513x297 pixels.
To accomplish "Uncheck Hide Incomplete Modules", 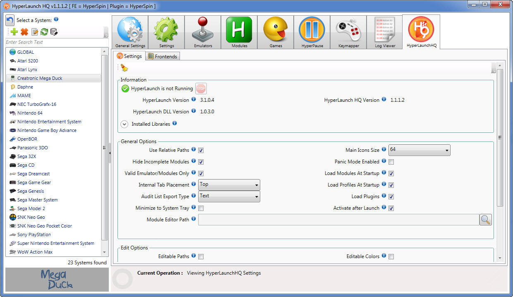I will (201, 162).
